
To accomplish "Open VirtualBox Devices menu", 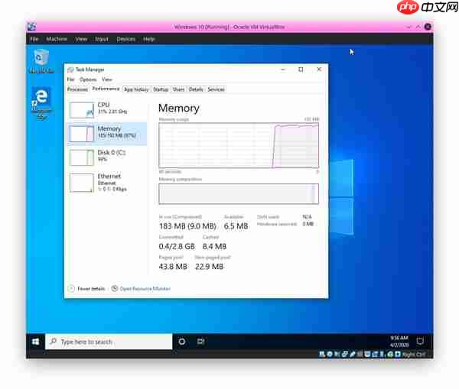I will (126, 39).
